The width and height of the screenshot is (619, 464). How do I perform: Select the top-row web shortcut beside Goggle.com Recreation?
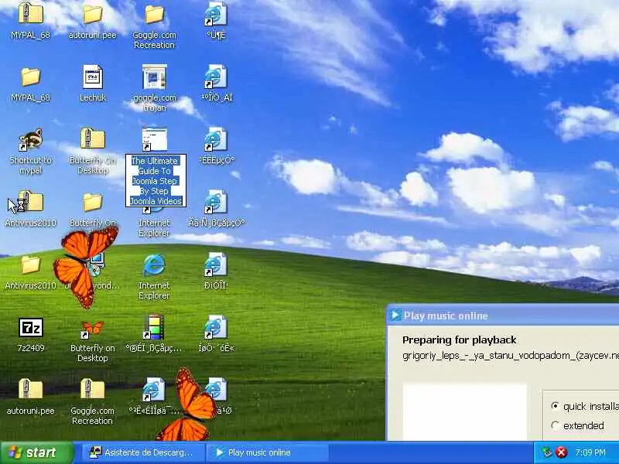pyautogui.click(x=216, y=14)
